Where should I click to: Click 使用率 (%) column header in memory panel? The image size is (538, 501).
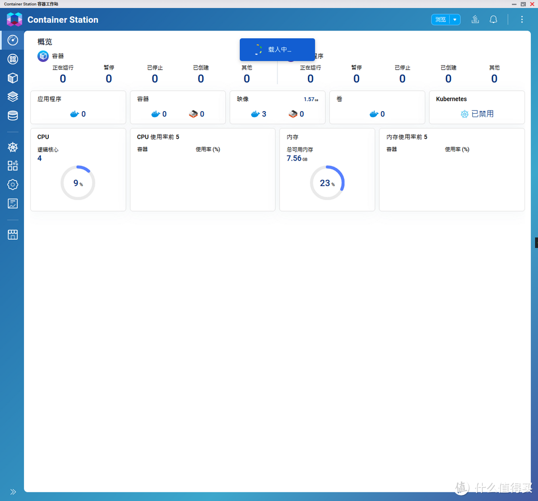(457, 150)
